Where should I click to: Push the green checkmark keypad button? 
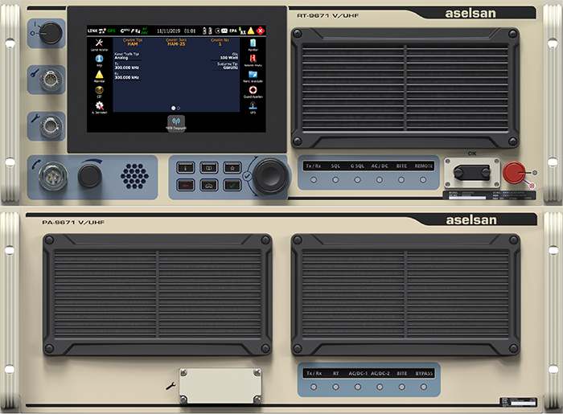232,185
